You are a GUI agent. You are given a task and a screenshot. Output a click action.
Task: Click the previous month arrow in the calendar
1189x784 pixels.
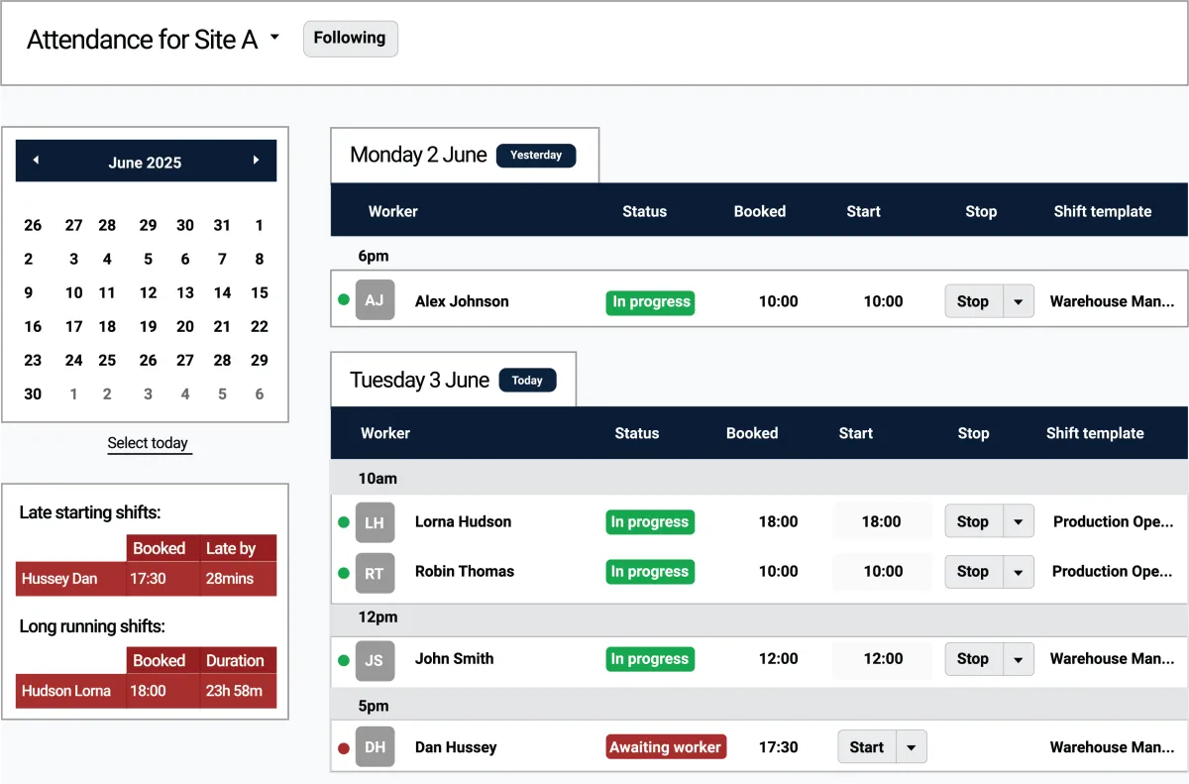pyautogui.click(x=36, y=161)
